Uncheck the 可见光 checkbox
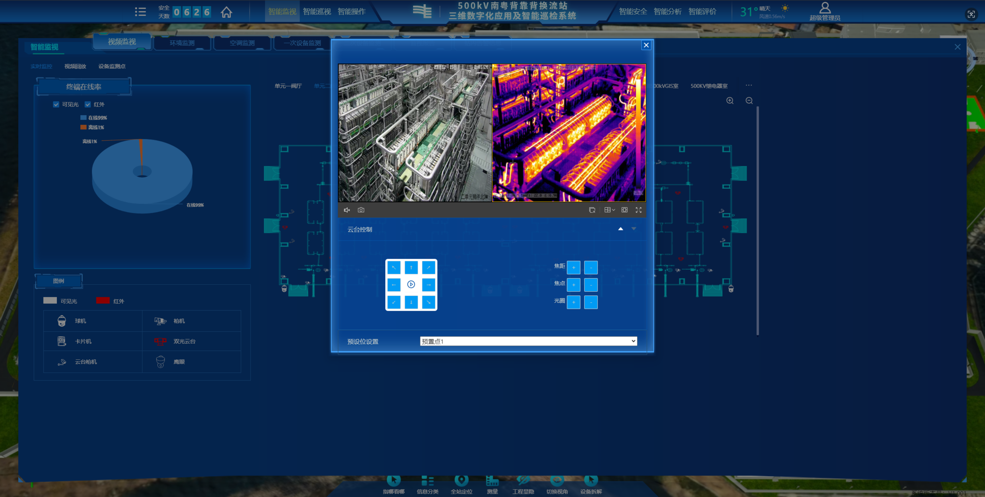The height and width of the screenshot is (497, 985). [56, 105]
